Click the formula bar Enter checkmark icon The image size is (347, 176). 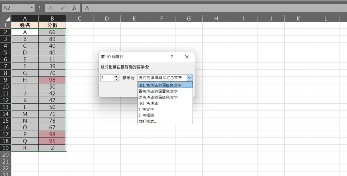[62, 7]
